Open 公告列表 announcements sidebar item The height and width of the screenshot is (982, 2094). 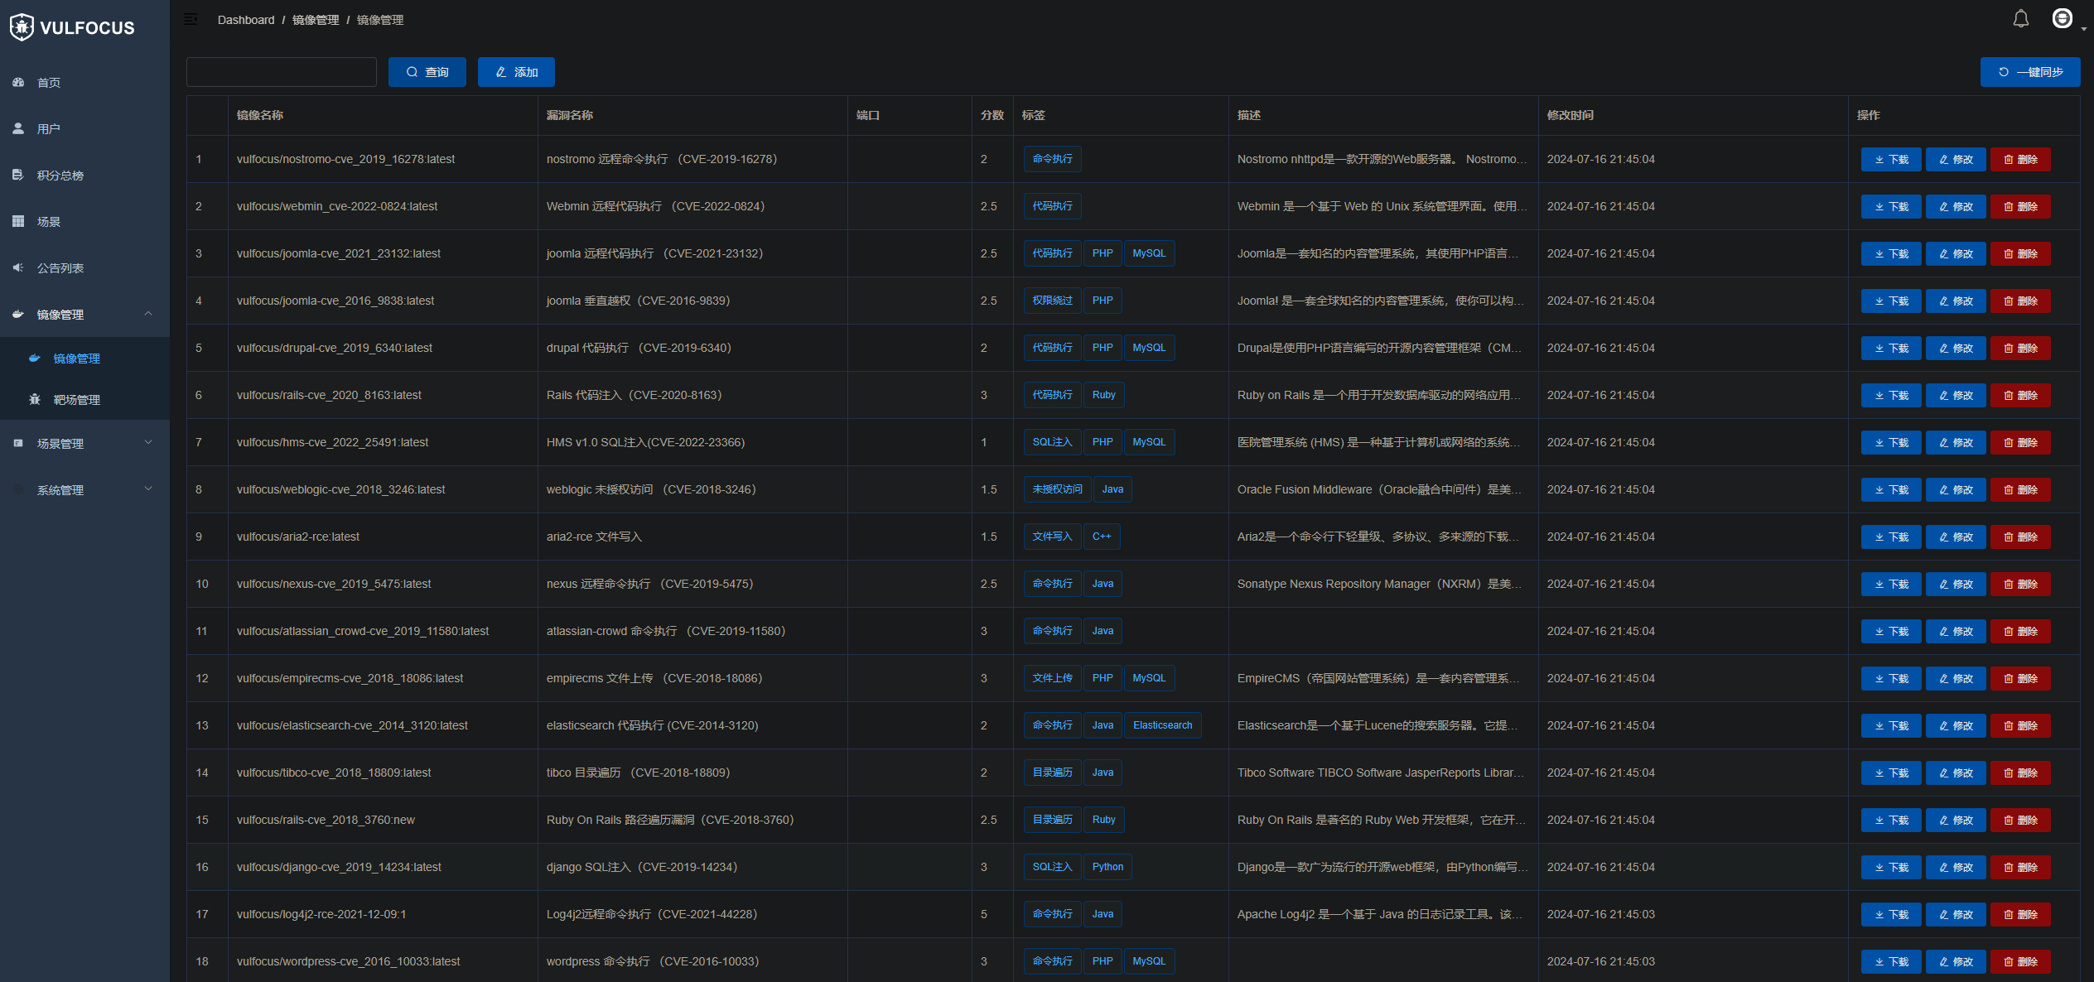[x=60, y=268]
